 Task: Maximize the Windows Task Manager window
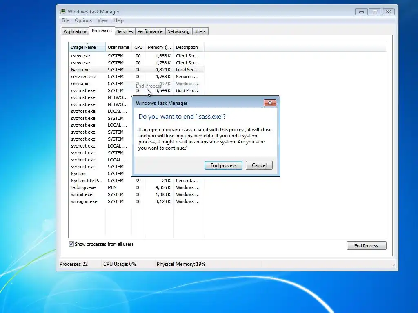(375, 12)
